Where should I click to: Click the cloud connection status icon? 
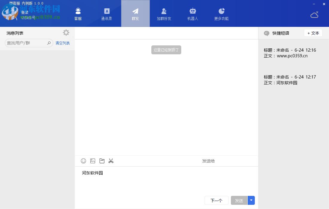[314, 14]
